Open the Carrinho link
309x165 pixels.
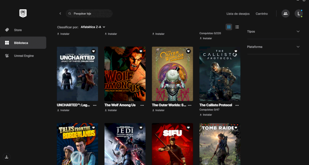[261, 14]
